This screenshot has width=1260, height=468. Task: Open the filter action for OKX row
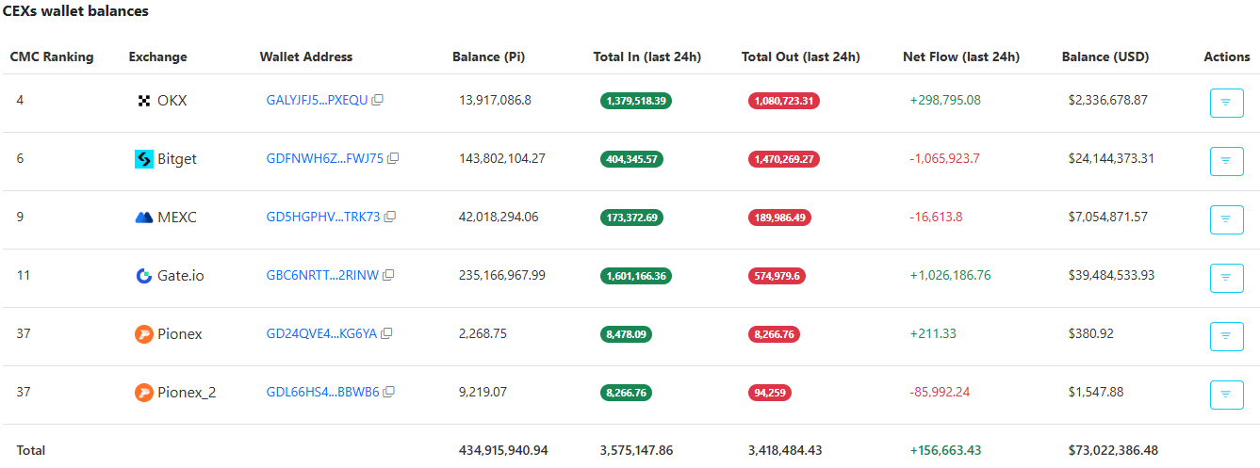pos(1226,103)
